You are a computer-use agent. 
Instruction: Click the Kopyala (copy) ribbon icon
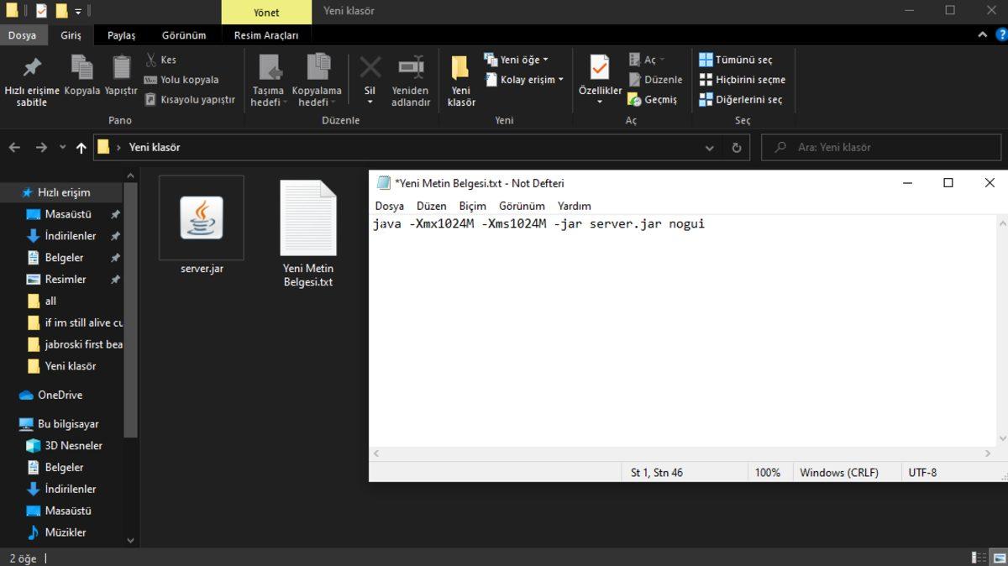click(x=81, y=68)
